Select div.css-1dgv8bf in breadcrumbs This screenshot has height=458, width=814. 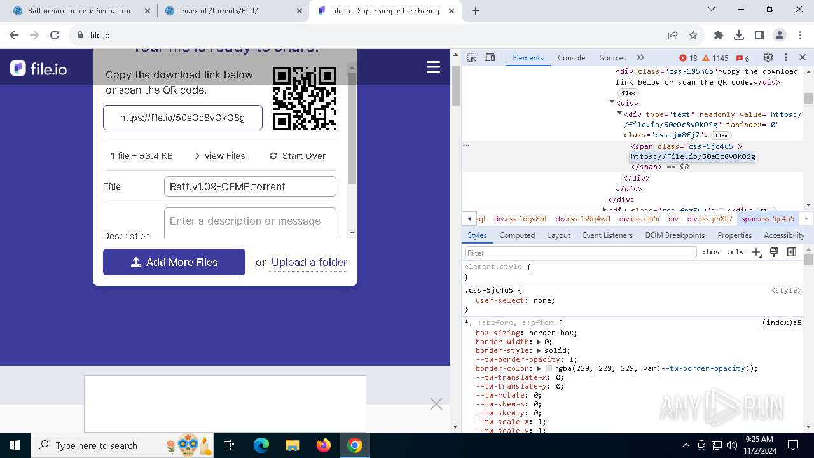[x=520, y=219]
